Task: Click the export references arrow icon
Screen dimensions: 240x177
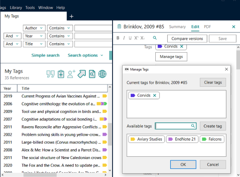Action: (x=82, y=74)
